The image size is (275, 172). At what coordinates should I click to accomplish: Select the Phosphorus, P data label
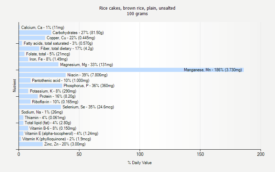89,86
